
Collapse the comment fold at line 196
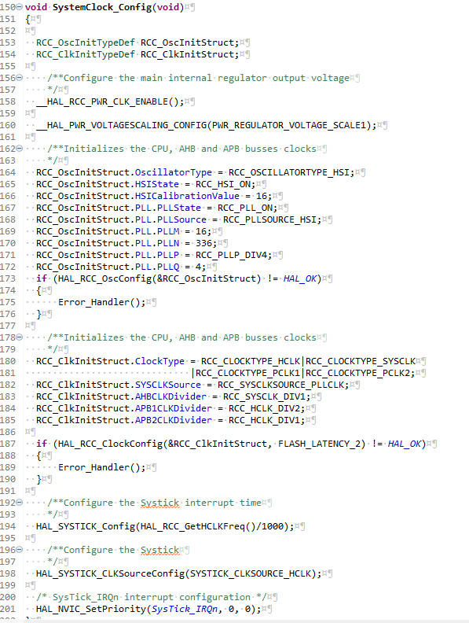tap(20, 551)
